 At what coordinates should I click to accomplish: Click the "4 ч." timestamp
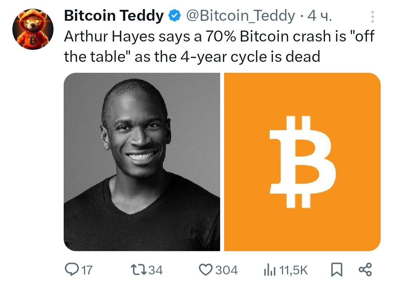[x=319, y=16]
